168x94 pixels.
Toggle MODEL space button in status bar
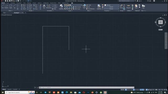click(123, 90)
